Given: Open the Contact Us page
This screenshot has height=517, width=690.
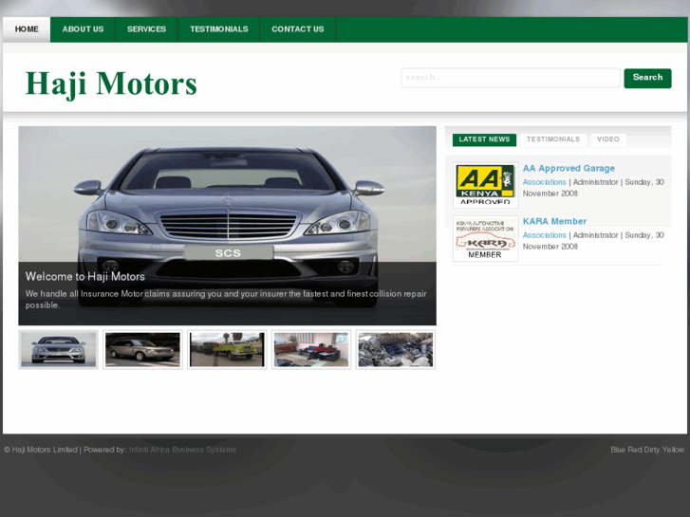Looking at the screenshot, I should coord(297,29).
